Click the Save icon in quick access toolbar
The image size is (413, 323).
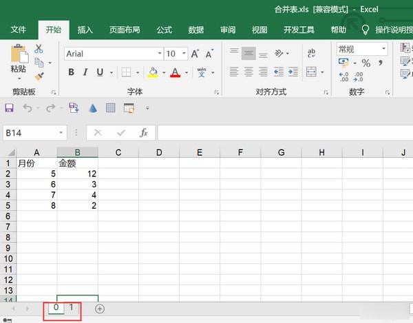[10, 108]
